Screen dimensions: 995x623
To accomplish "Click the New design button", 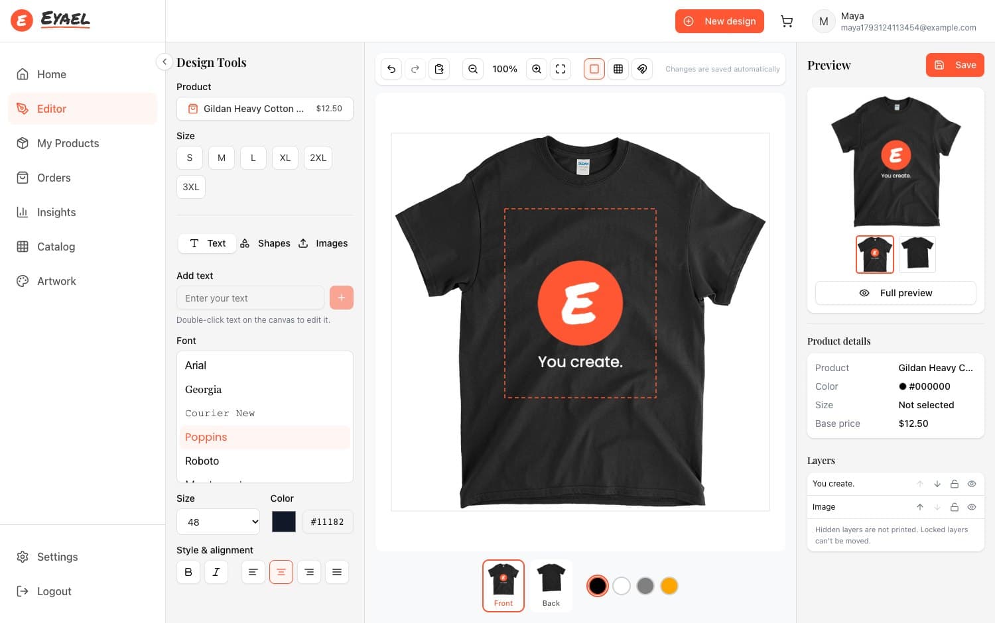I will point(720,21).
